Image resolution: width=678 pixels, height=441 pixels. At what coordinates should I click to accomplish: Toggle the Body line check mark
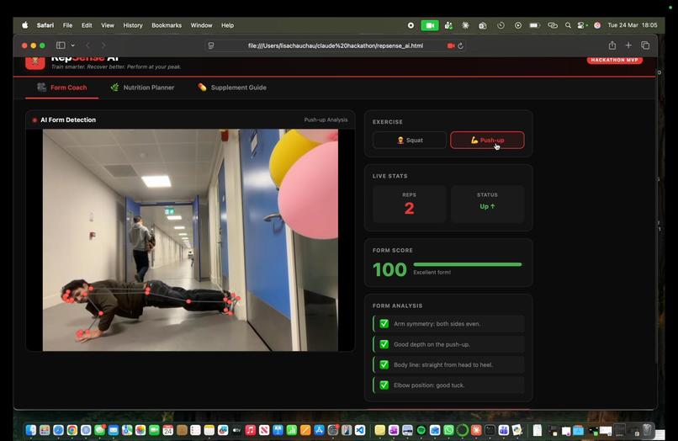click(384, 364)
